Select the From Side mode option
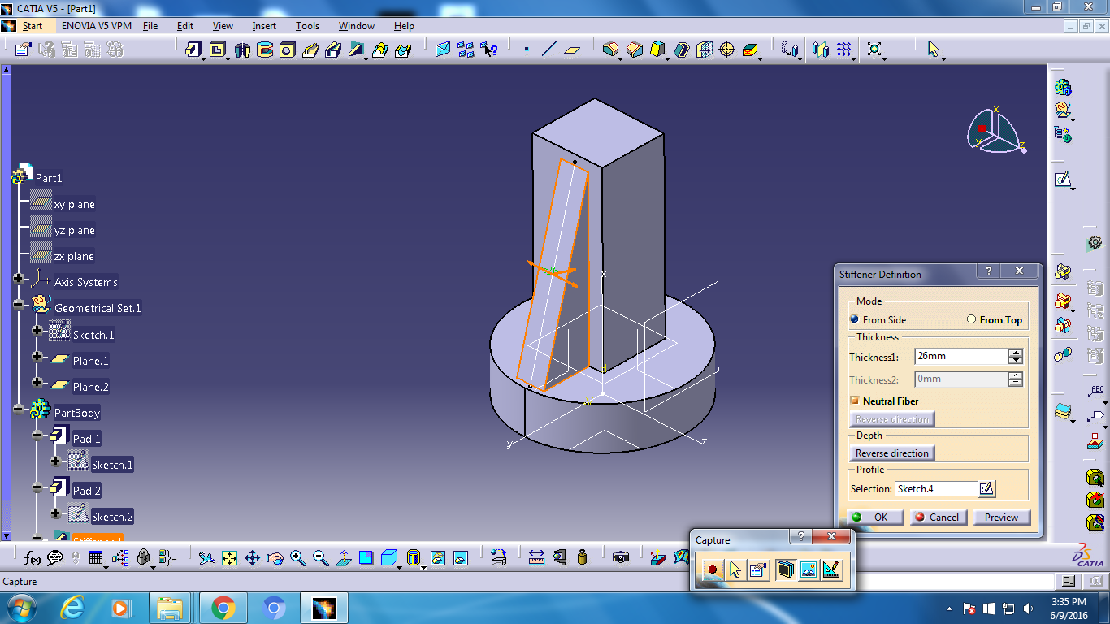 [854, 319]
